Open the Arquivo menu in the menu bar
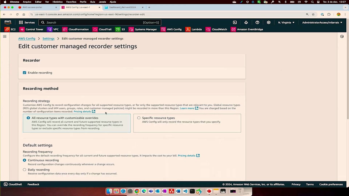This screenshot has width=349, height=196. pyautogui.click(x=27, y=2)
